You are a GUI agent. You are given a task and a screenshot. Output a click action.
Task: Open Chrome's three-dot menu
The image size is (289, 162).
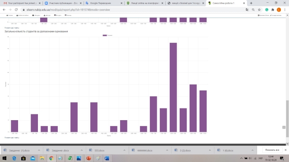tap(285, 10)
